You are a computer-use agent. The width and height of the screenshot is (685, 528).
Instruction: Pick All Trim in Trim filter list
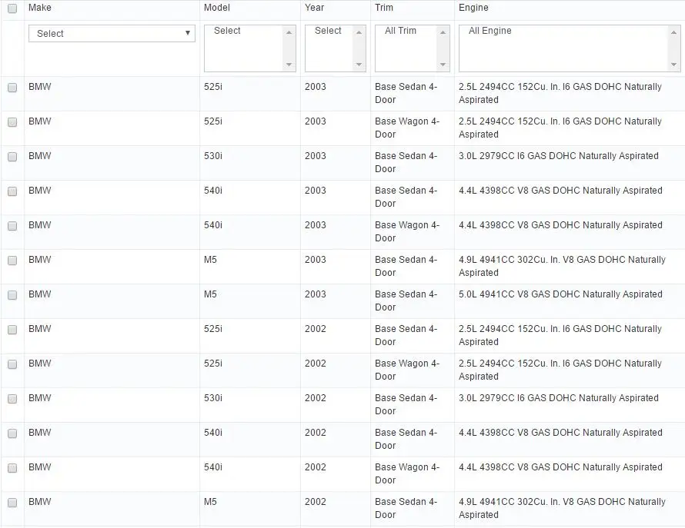pos(400,31)
